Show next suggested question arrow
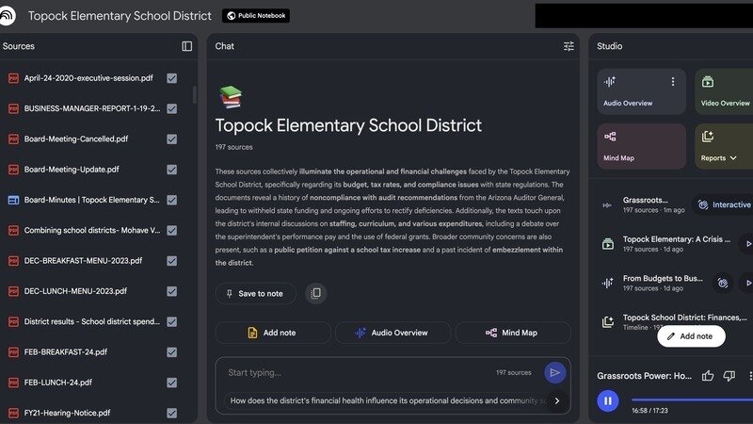This screenshot has height=424, width=753. [556, 400]
